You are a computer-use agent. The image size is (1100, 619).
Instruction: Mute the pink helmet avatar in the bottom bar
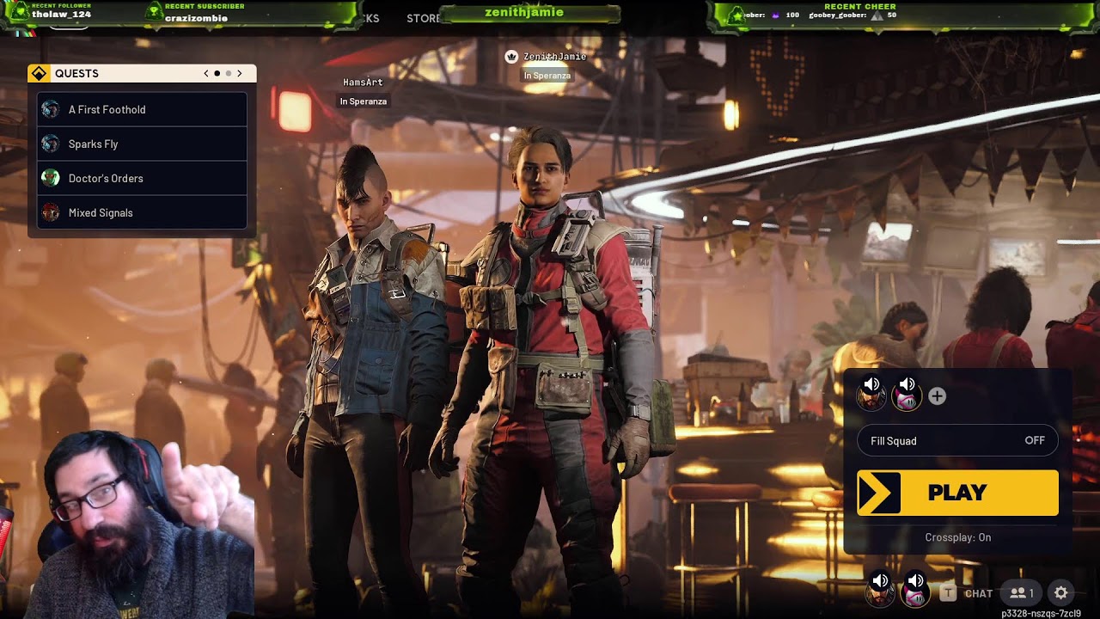pyautogui.click(x=915, y=591)
